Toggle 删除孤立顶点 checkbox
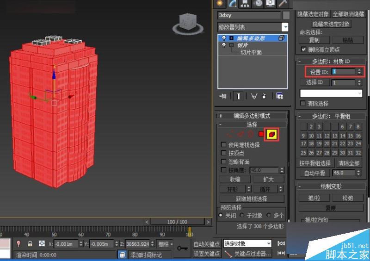Image resolution: width=370 pixels, height=261 pixels. pyautogui.click(x=304, y=50)
